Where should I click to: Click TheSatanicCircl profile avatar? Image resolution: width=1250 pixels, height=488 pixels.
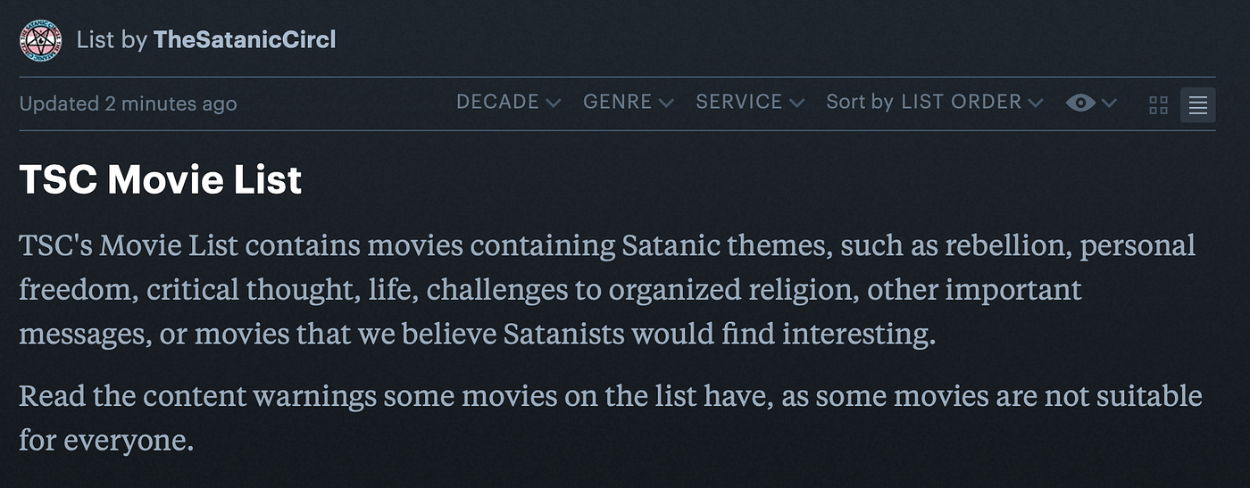[40, 40]
